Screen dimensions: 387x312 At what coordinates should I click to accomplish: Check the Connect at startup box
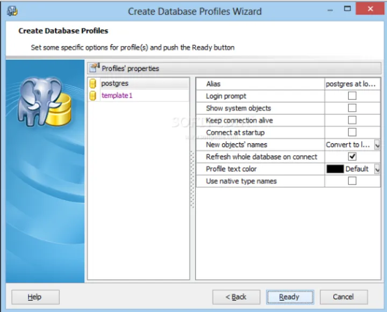(352, 133)
